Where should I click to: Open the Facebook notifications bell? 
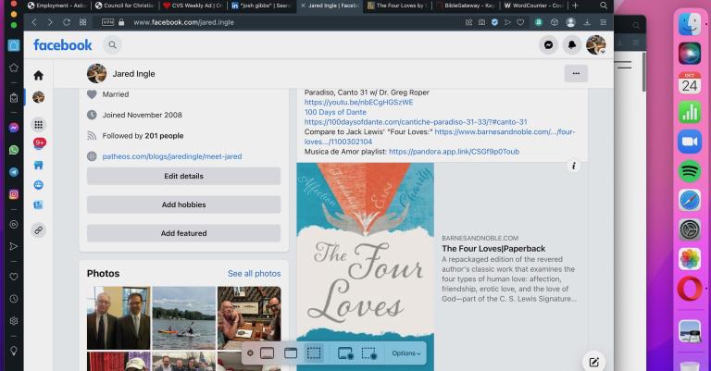pos(572,44)
